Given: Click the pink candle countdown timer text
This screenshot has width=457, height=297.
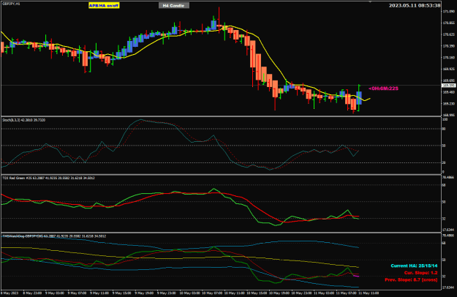Looking at the screenshot, I should tap(383, 89).
